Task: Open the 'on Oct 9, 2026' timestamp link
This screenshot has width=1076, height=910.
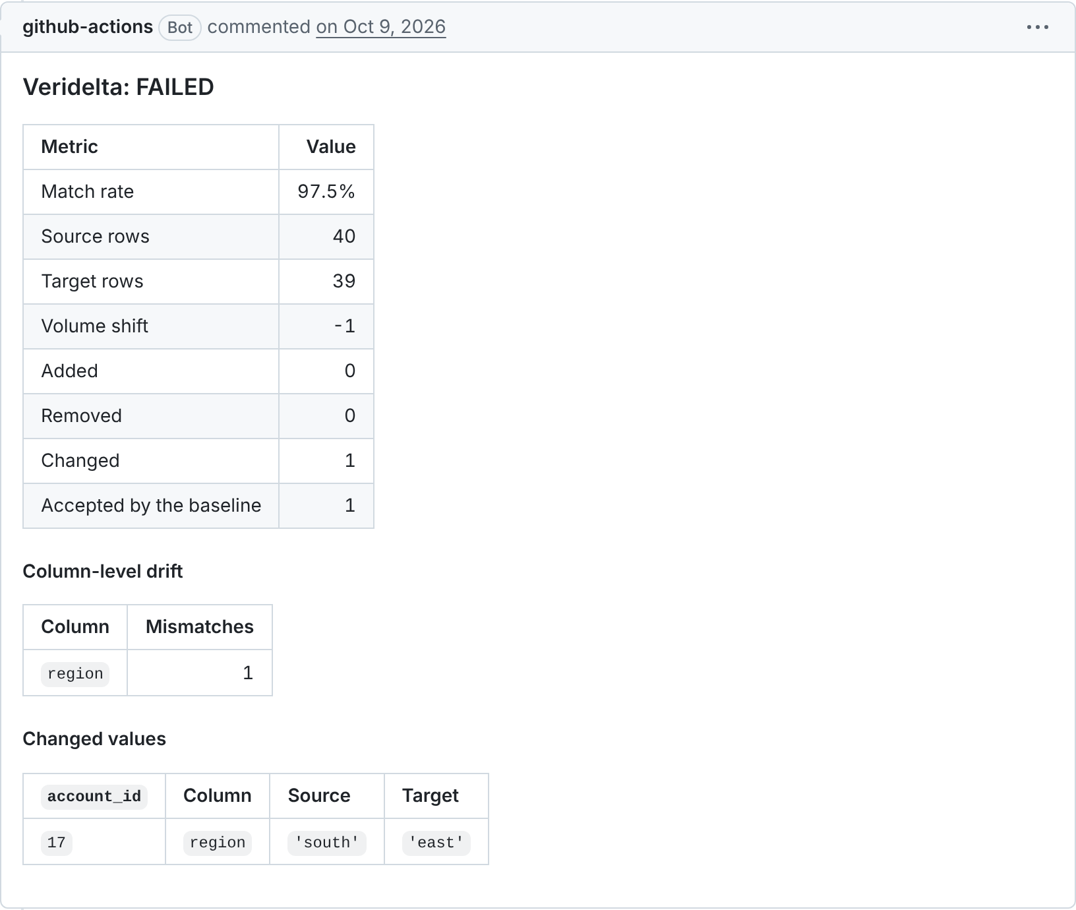Action: (381, 27)
